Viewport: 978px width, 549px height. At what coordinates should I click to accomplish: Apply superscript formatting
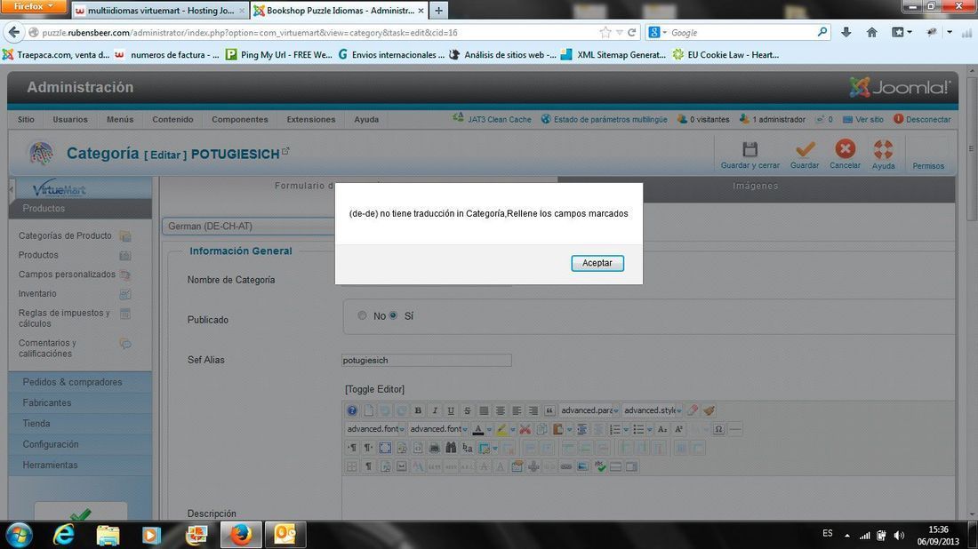coord(678,429)
